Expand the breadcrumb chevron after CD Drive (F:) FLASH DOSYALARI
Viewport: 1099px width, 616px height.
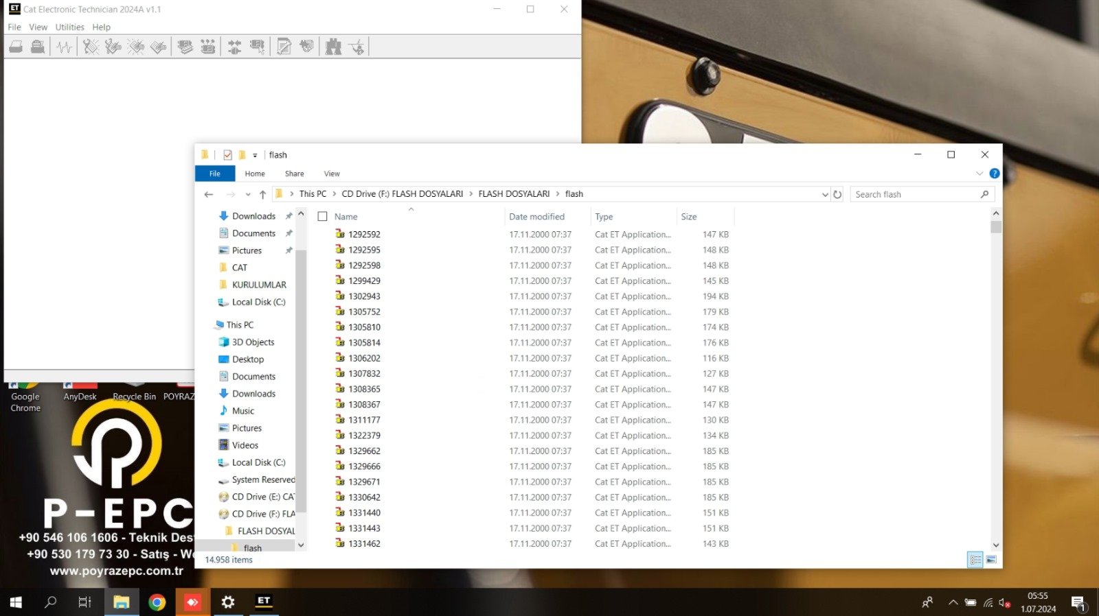[471, 194]
